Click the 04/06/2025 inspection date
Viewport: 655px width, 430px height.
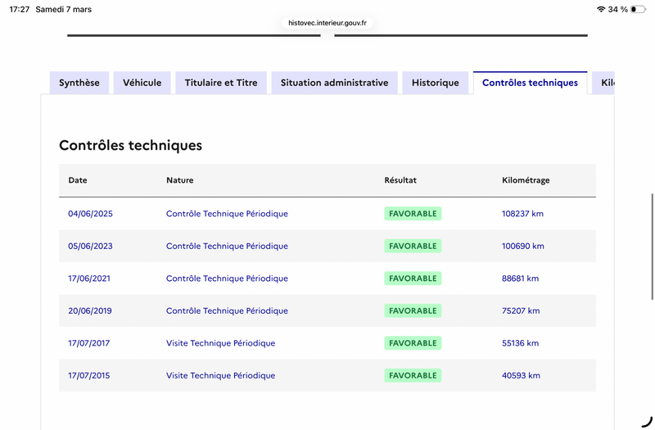coord(90,214)
